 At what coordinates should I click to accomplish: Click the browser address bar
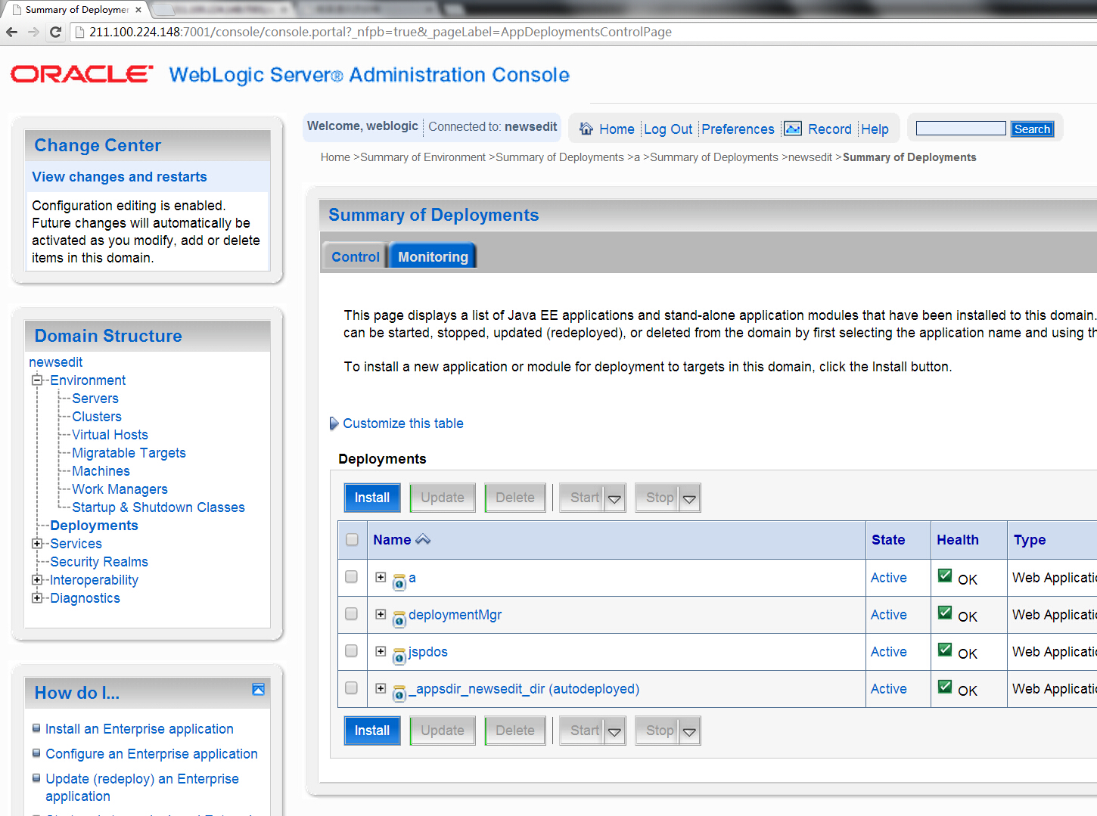583,32
